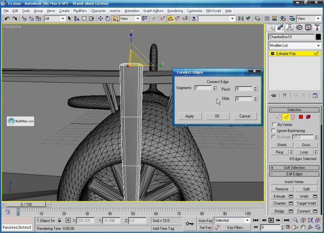Toggle the By Angle checkbox

tap(274, 137)
